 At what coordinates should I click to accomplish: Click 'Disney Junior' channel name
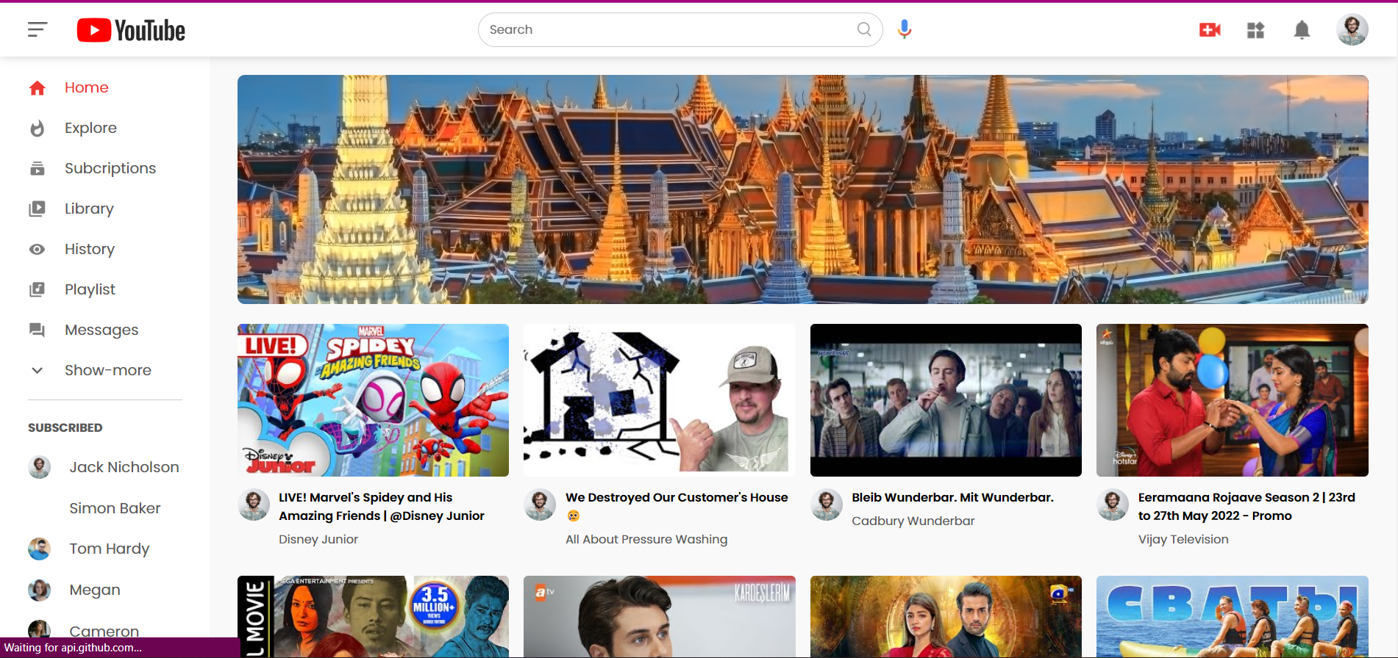[318, 539]
